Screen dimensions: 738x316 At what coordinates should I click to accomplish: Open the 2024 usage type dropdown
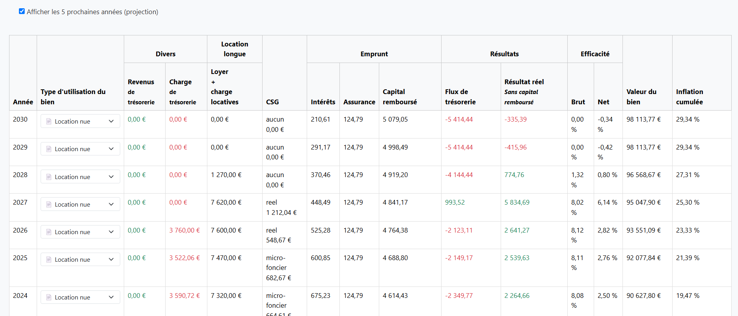(80, 297)
